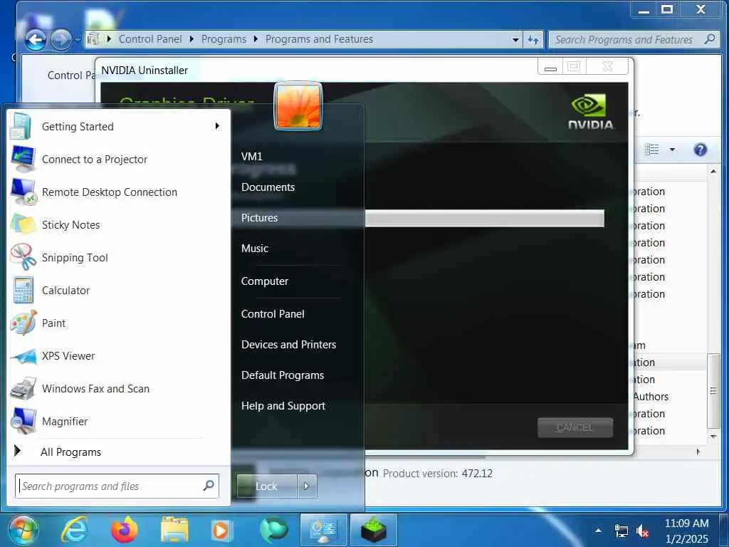Show hidden tray icons arrow
Image resolution: width=729 pixels, height=547 pixels.
pyautogui.click(x=598, y=531)
